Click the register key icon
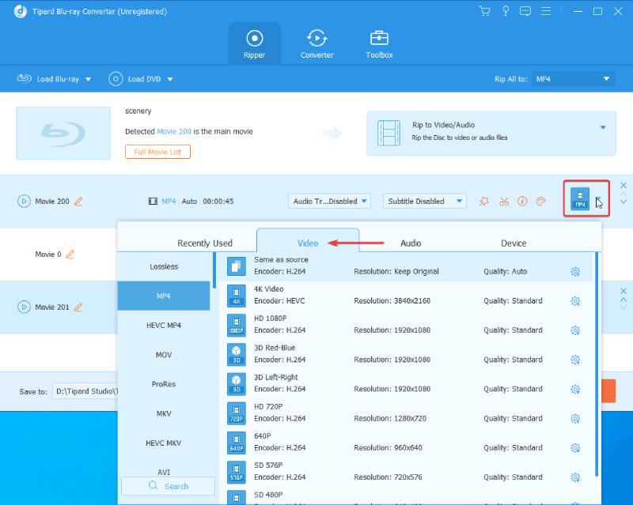Viewport: 633px width, 505px height. point(505,11)
